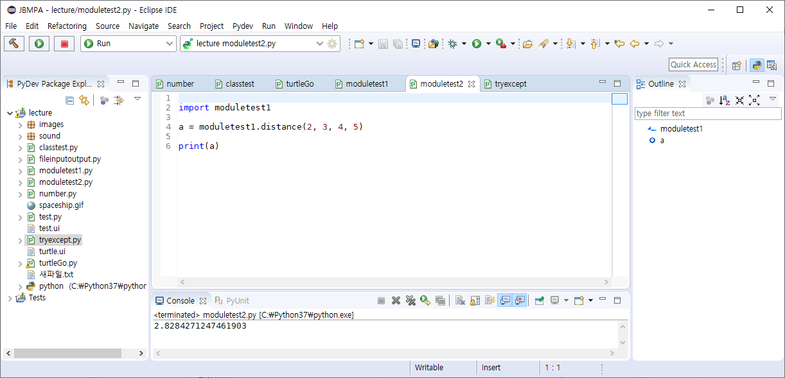Click the Open Perspective icon
Screen dimensions: 785x378
(737, 65)
